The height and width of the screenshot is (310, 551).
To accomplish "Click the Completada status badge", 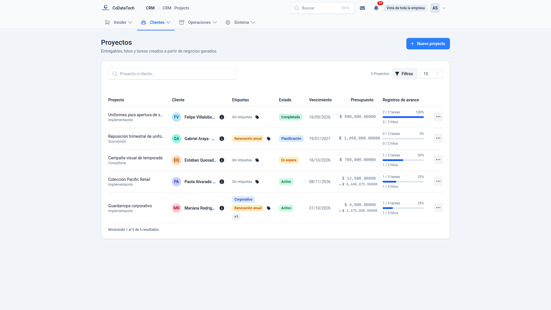I will (290, 117).
